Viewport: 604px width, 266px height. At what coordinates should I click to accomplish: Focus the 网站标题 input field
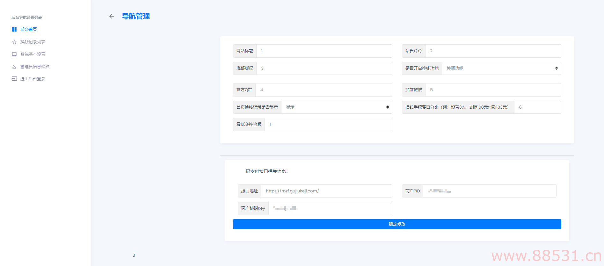click(x=324, y=51)
